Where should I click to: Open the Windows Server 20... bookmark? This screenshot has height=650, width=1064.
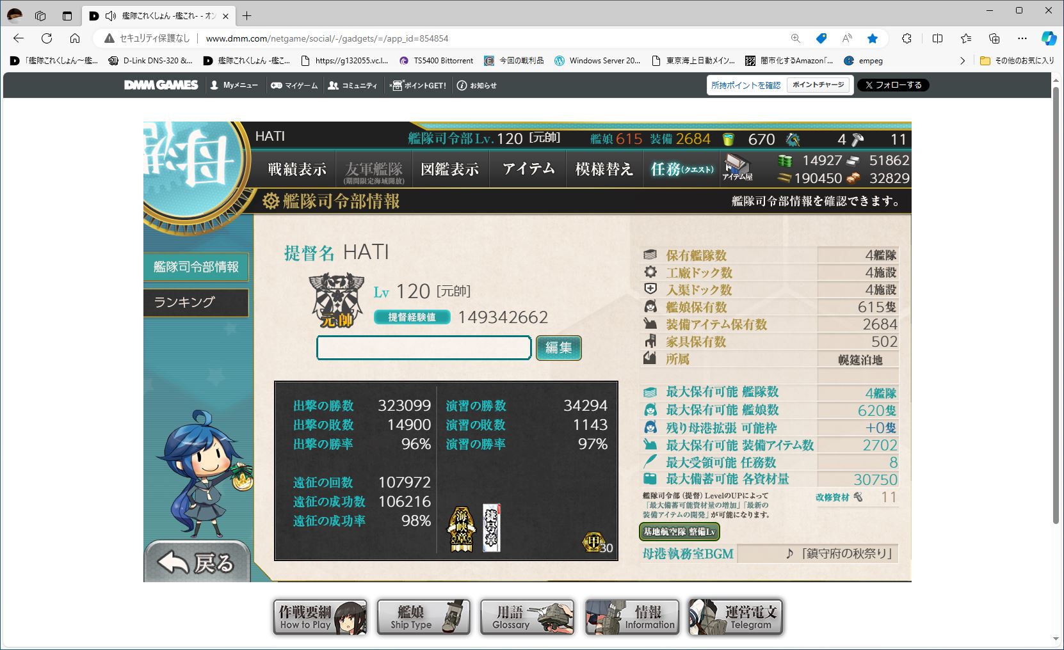[597, 61]
